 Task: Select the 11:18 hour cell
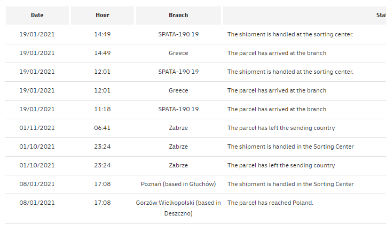(x=103, y=110)
